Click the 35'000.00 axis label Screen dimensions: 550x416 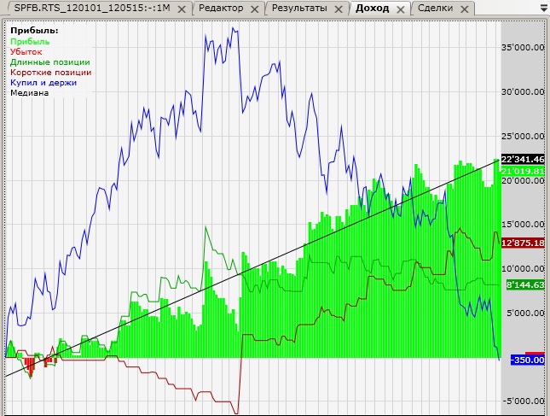coord(523,47)
